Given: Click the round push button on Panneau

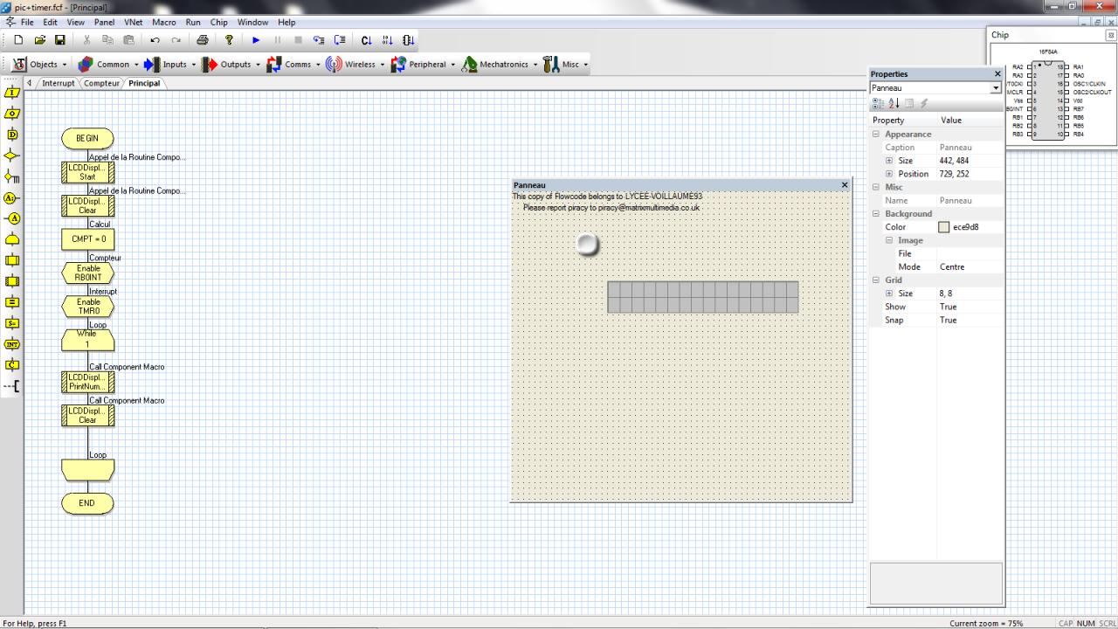Looking at the screenshot, I should point(589,245).
